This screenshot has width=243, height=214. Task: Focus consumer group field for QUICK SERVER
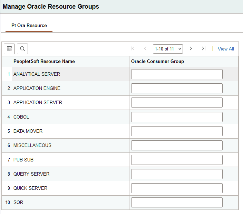click(x=177, y=188)
